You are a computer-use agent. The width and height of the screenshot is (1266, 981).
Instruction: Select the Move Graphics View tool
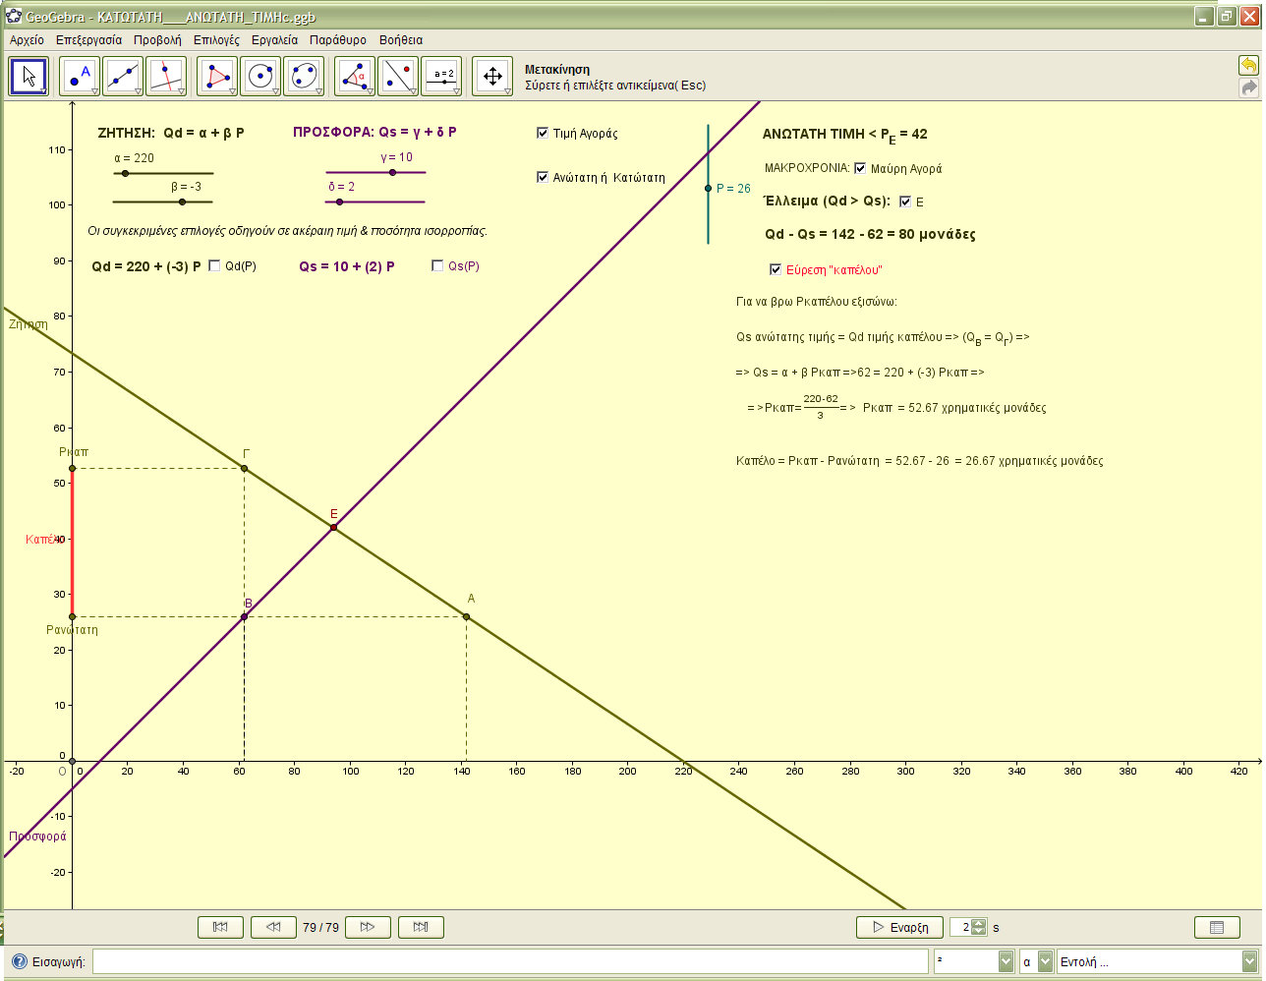tap(492, 76)
